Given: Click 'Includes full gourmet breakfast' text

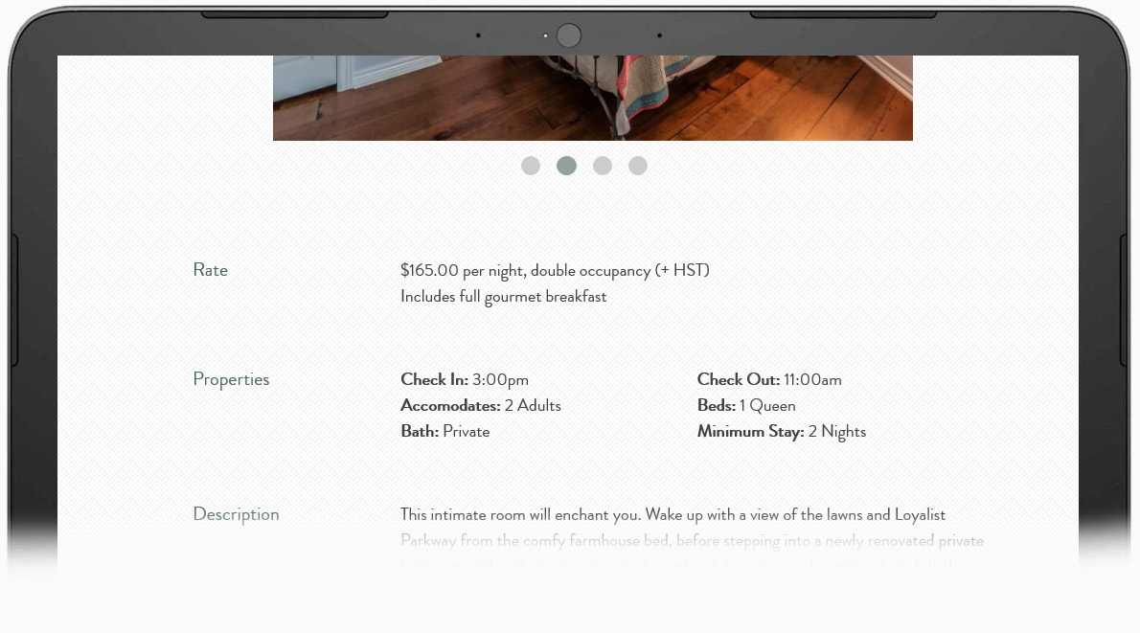Looking at the screenshot, I should [503, 297].
